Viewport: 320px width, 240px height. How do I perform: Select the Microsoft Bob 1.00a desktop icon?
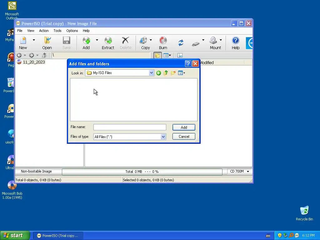(12, 190)
